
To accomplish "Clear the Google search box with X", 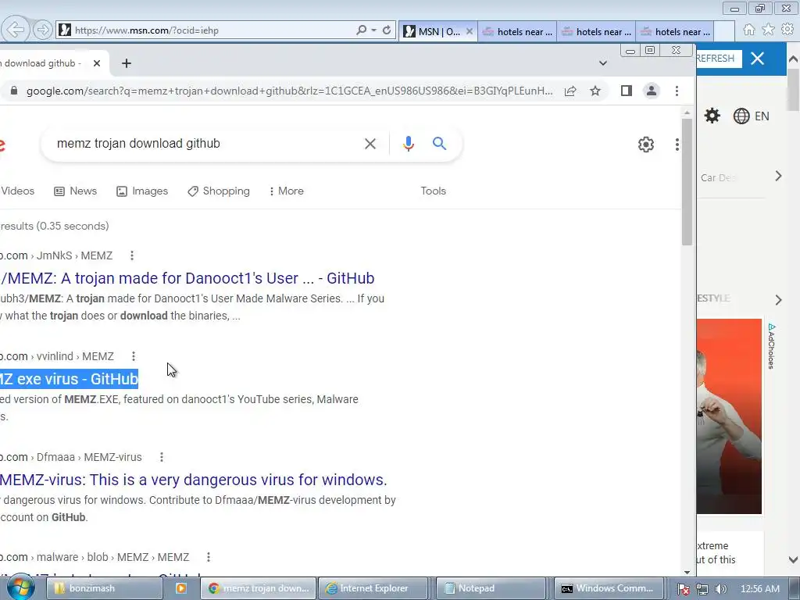I will pos(370,144).
